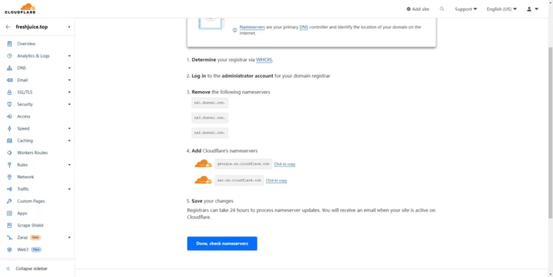The height and width of the screenshot is (277, 553).
Task: Click Done, check nameservers button
Action: (222, 244)
